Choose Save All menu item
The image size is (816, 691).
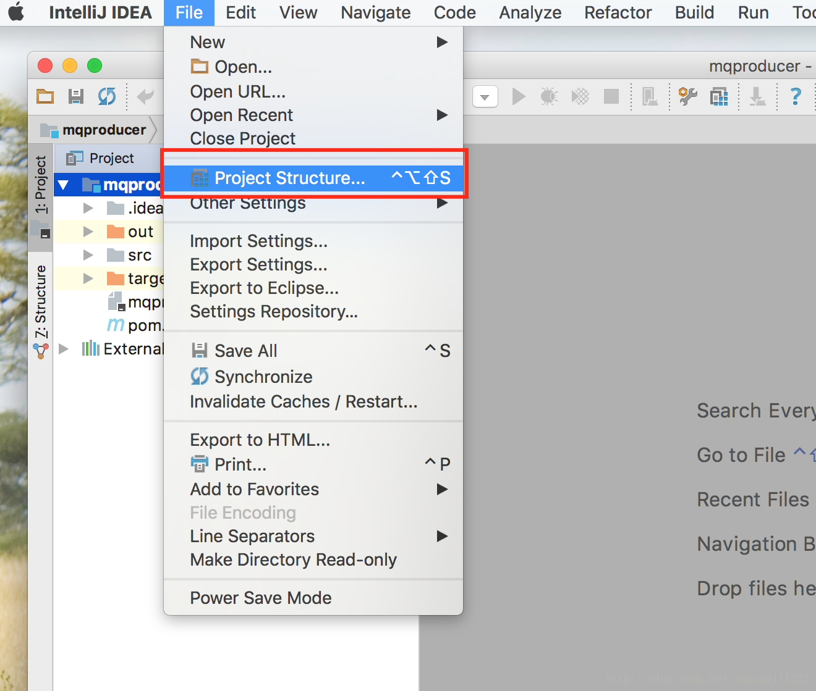[313, 351]
